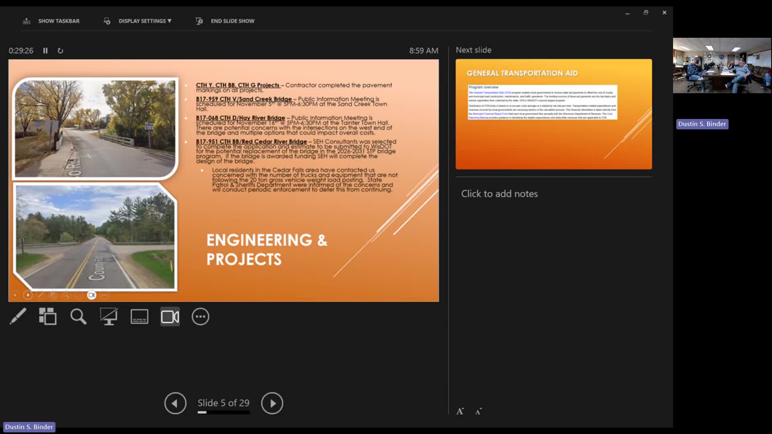Click End Slide Show
This screenshot has width=772, height=434.
point(232,21)
